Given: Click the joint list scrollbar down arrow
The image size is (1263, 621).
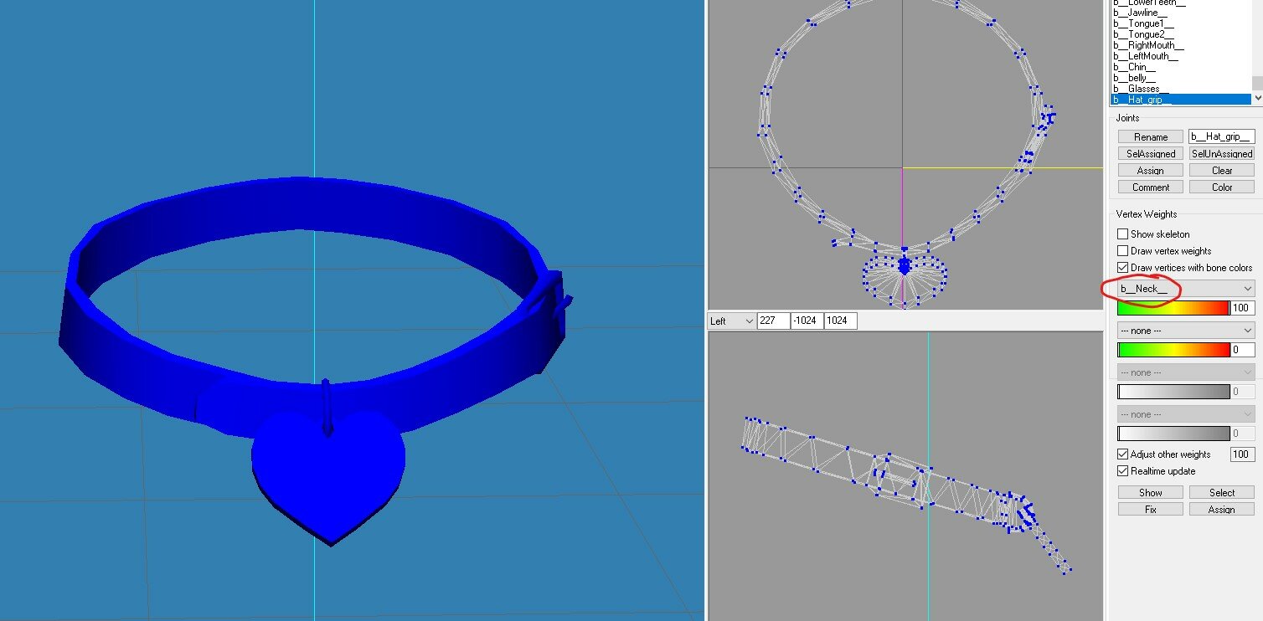Looking at the screenshot, I should click(1257, 98).
